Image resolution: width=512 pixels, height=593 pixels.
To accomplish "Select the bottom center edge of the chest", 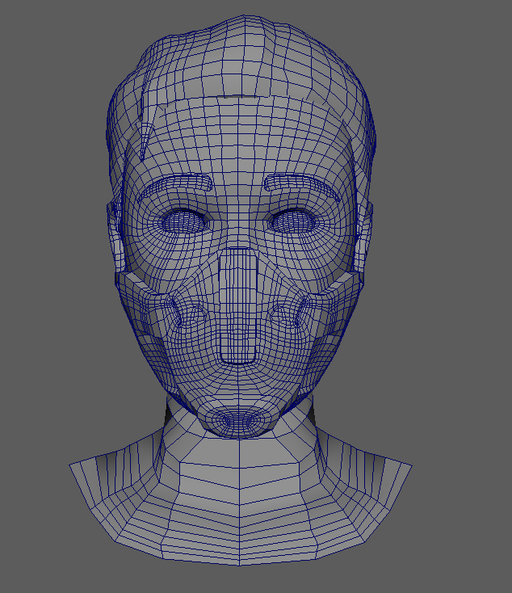I will (239, 557).
